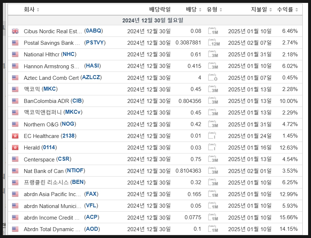Click the 3M calendar icon in Nat Bank of Can row
311x238 pixels.
[x=213, y=171]
